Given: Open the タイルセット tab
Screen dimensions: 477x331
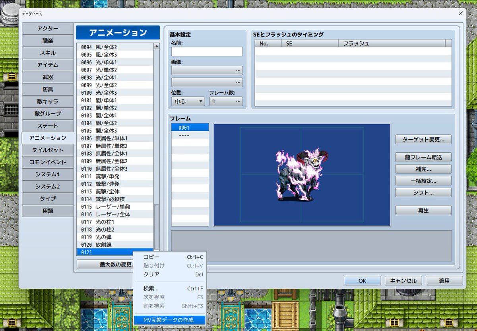Looking at the screenshot, I should (48, 150).
